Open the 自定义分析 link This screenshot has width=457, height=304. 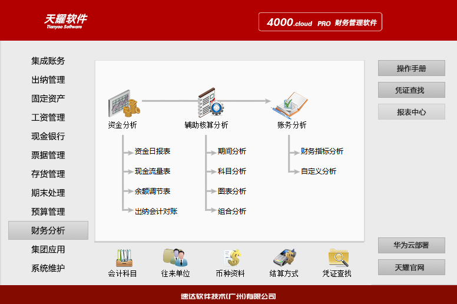point(319,171)
